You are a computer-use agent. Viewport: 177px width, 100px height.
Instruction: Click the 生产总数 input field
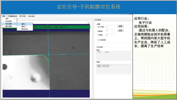click(x=110, y=27)
